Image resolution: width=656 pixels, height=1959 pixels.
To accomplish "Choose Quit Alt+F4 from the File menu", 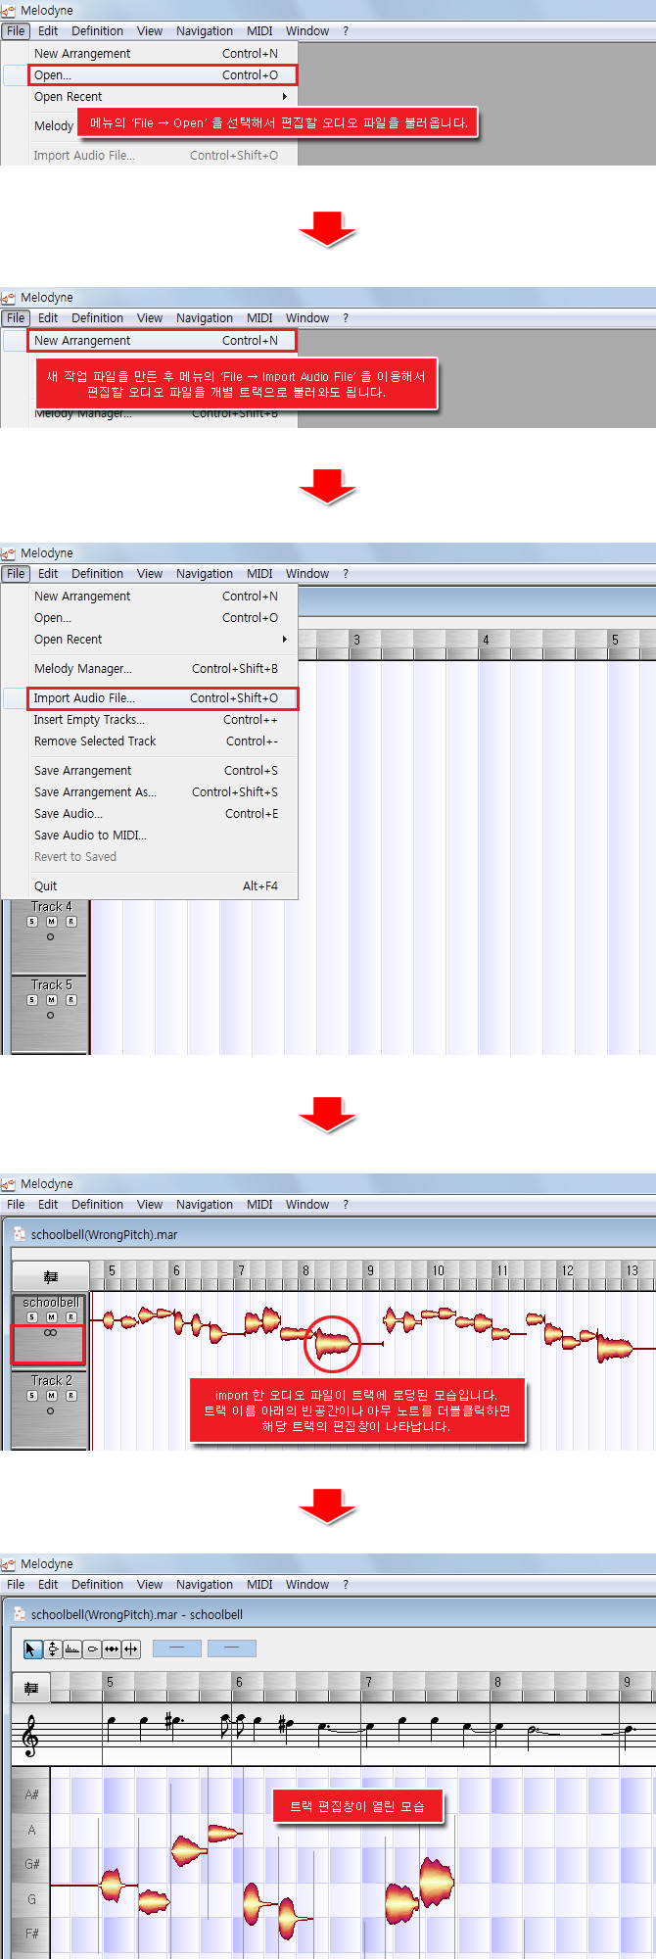I will (150, 886).
